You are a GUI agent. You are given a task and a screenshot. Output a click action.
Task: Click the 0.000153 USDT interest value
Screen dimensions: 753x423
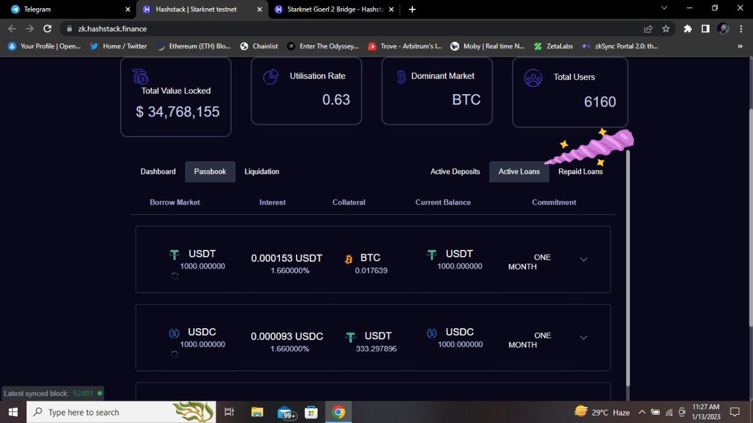[287, 258]
